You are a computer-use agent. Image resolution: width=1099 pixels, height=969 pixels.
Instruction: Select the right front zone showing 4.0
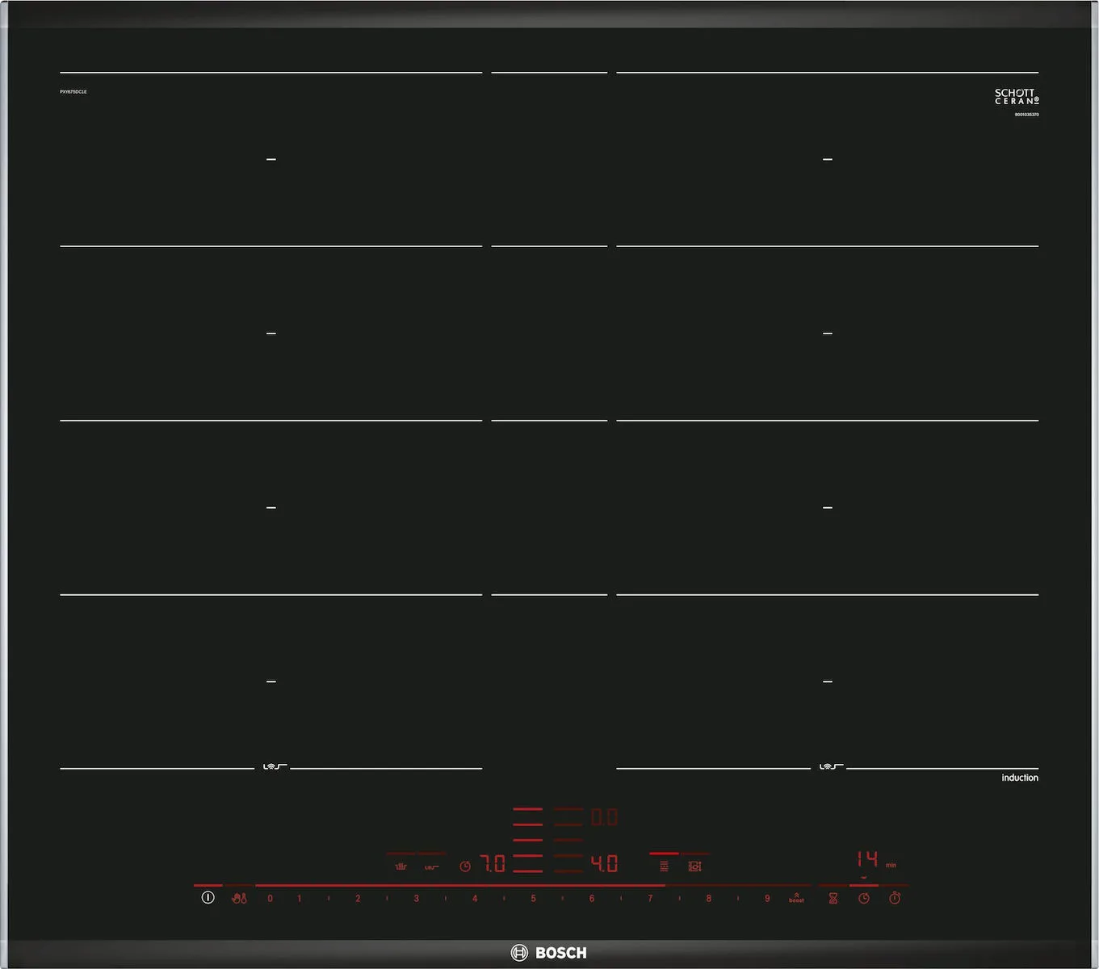point(604,864)
